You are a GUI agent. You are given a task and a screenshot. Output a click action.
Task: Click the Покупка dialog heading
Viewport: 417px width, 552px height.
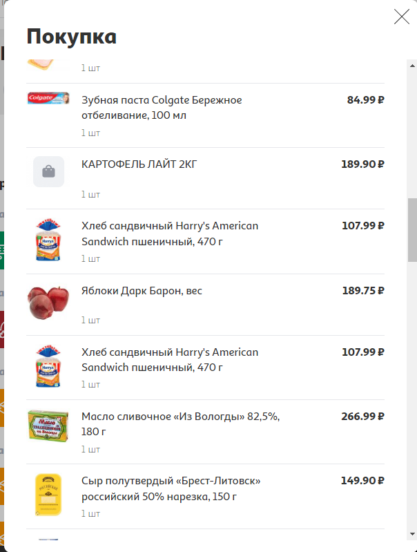pos(71,37)
